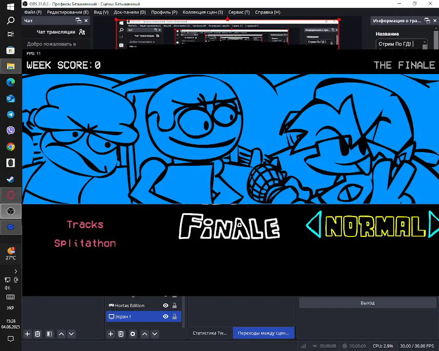439x351 pixels.
Task: Select the Hortas Edition source row
Action: coord(143,305)
